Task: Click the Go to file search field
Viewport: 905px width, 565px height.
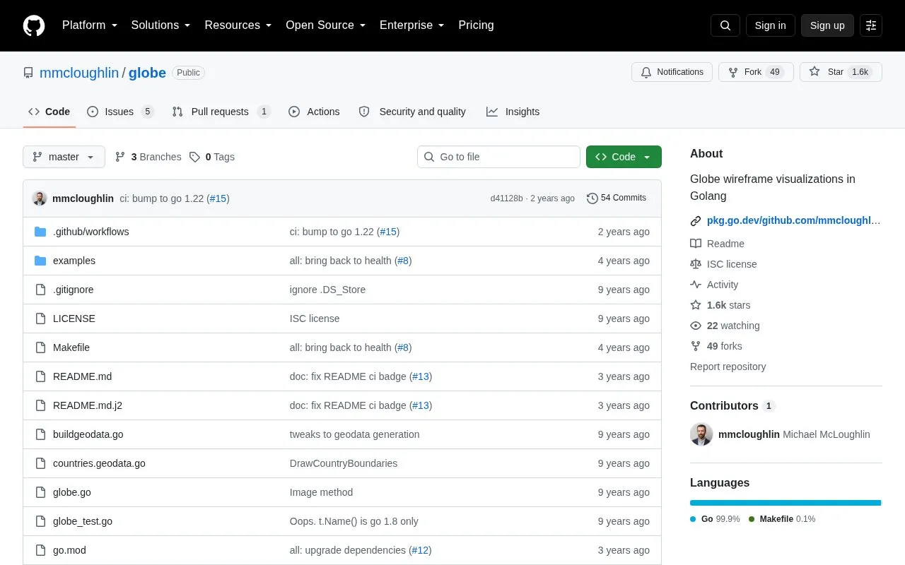Action: [498, 157]
